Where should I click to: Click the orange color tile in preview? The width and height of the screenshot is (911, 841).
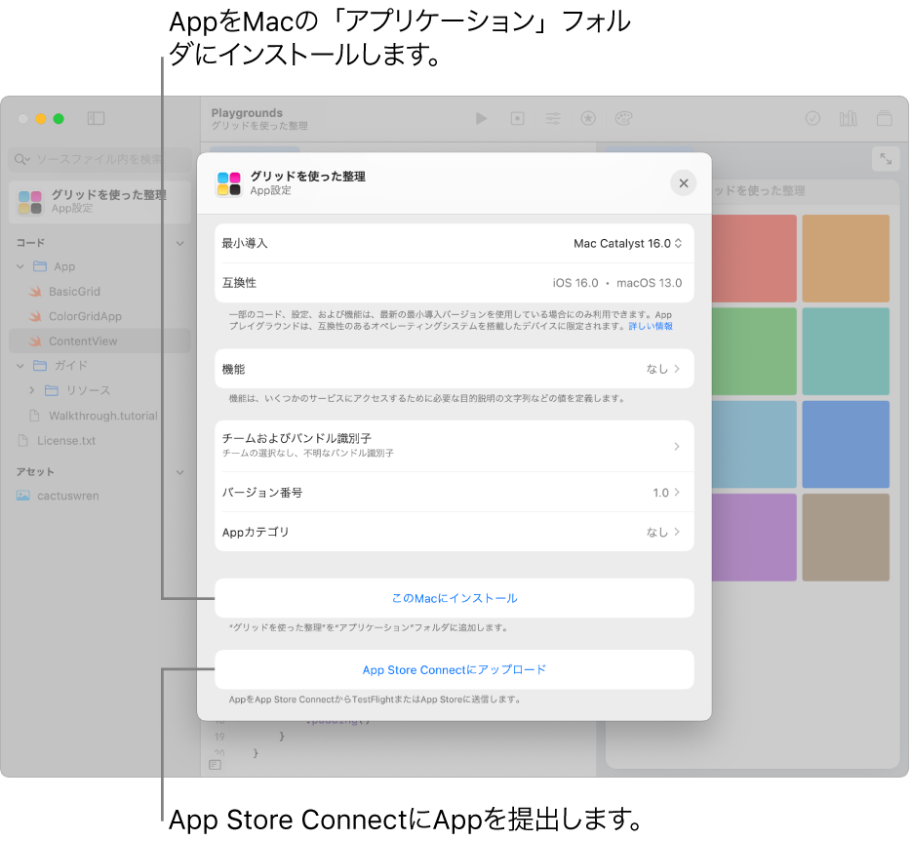pos(846,258)
